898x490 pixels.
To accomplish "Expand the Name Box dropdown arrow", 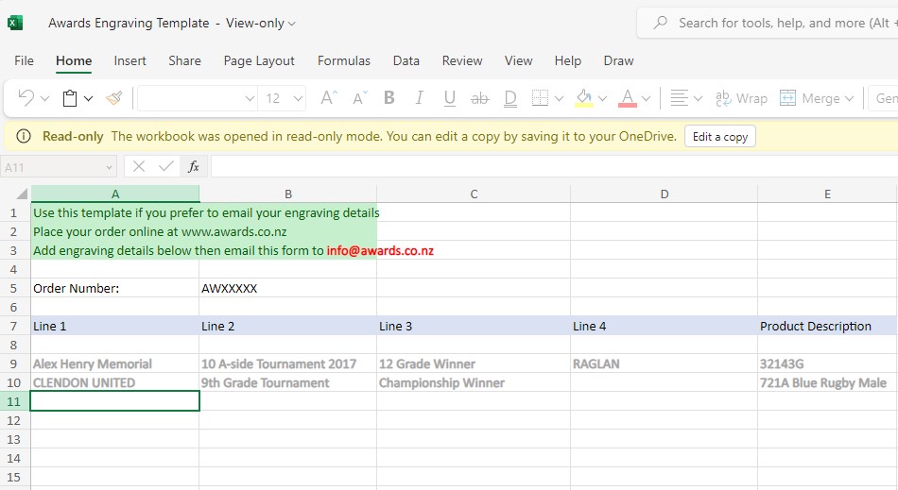I will [x=109, y=167].
